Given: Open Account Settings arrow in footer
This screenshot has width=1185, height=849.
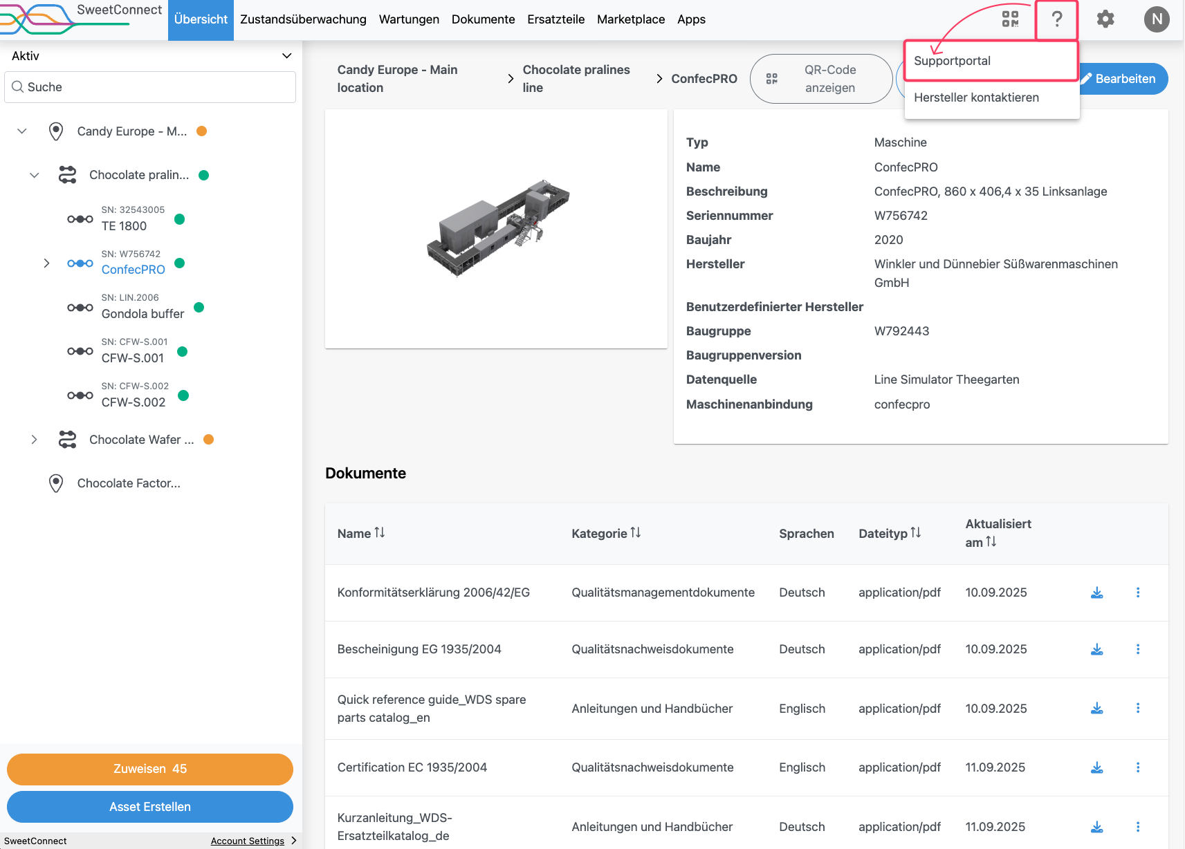Looking at the screenshot, I should click(x=294, y=841).
